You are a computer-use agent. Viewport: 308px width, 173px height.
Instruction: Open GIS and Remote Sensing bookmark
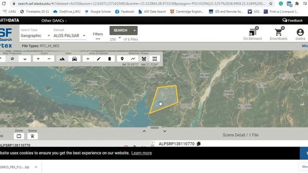point(226,12)
